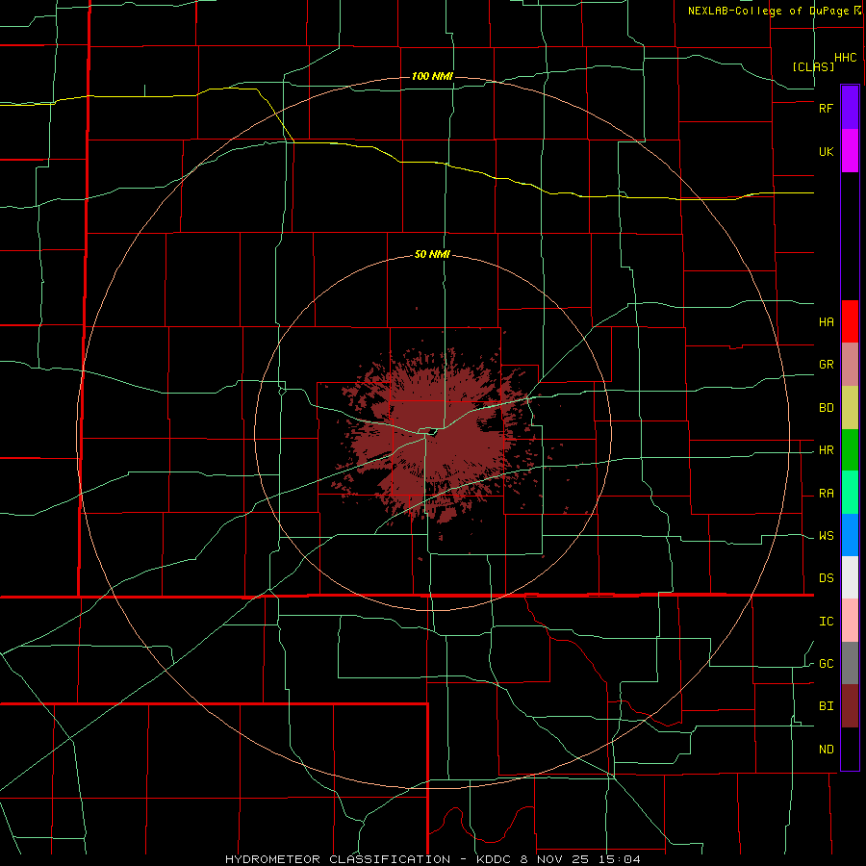This screenshot has width=866, height=866.
Task: Click the dusty pink GR legend swatch
Action: (x=850, y=365)
